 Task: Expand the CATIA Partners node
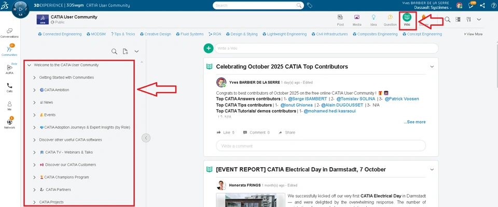pos(34,190)
